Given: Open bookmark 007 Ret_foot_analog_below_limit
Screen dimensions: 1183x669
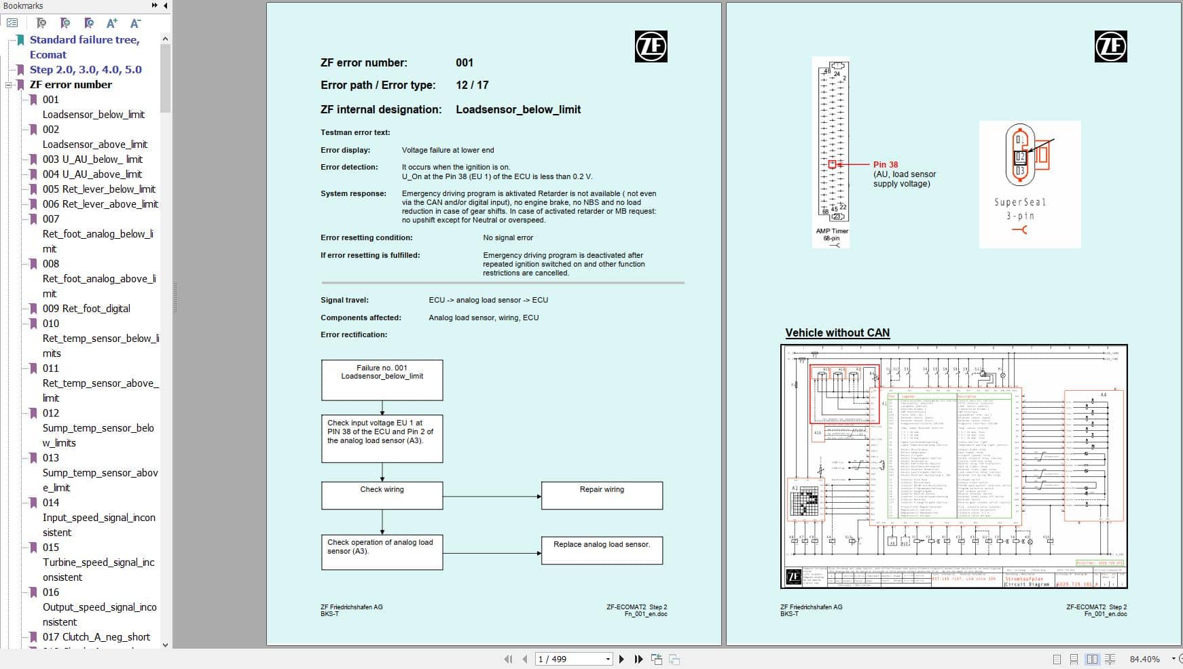Looking at the screenshot, I should click(x=98, y=233).
